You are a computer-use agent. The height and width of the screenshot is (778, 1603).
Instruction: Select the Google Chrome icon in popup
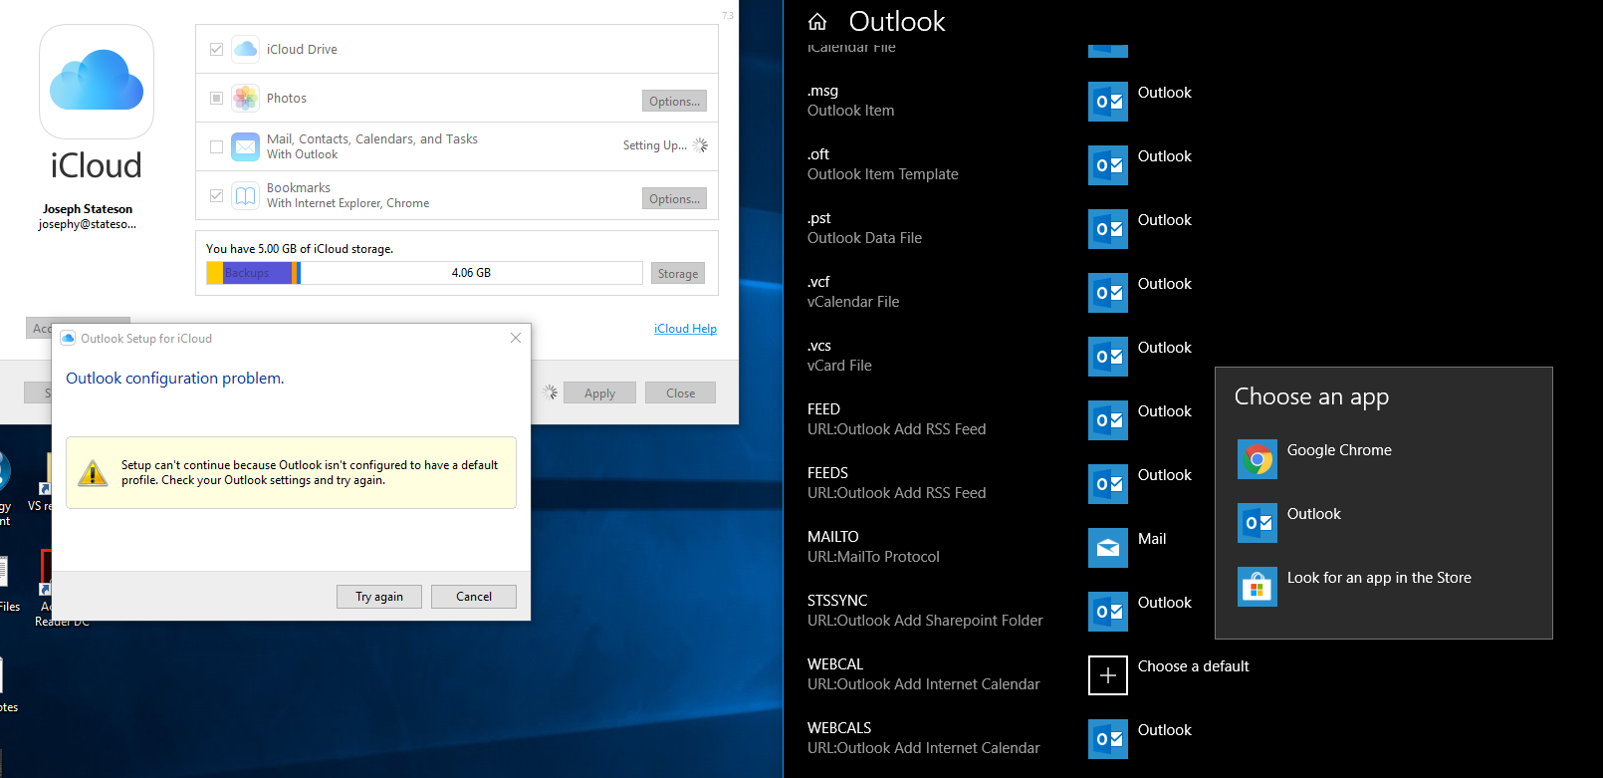[x=1257, y=459]
